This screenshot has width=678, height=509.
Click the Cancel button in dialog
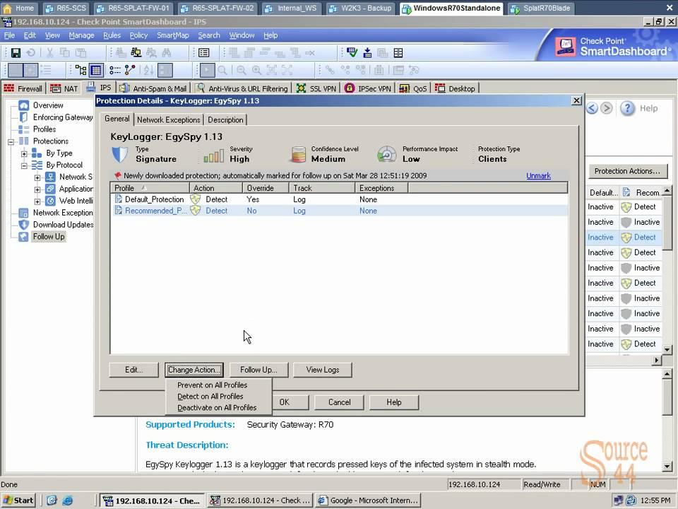point(340,402)
